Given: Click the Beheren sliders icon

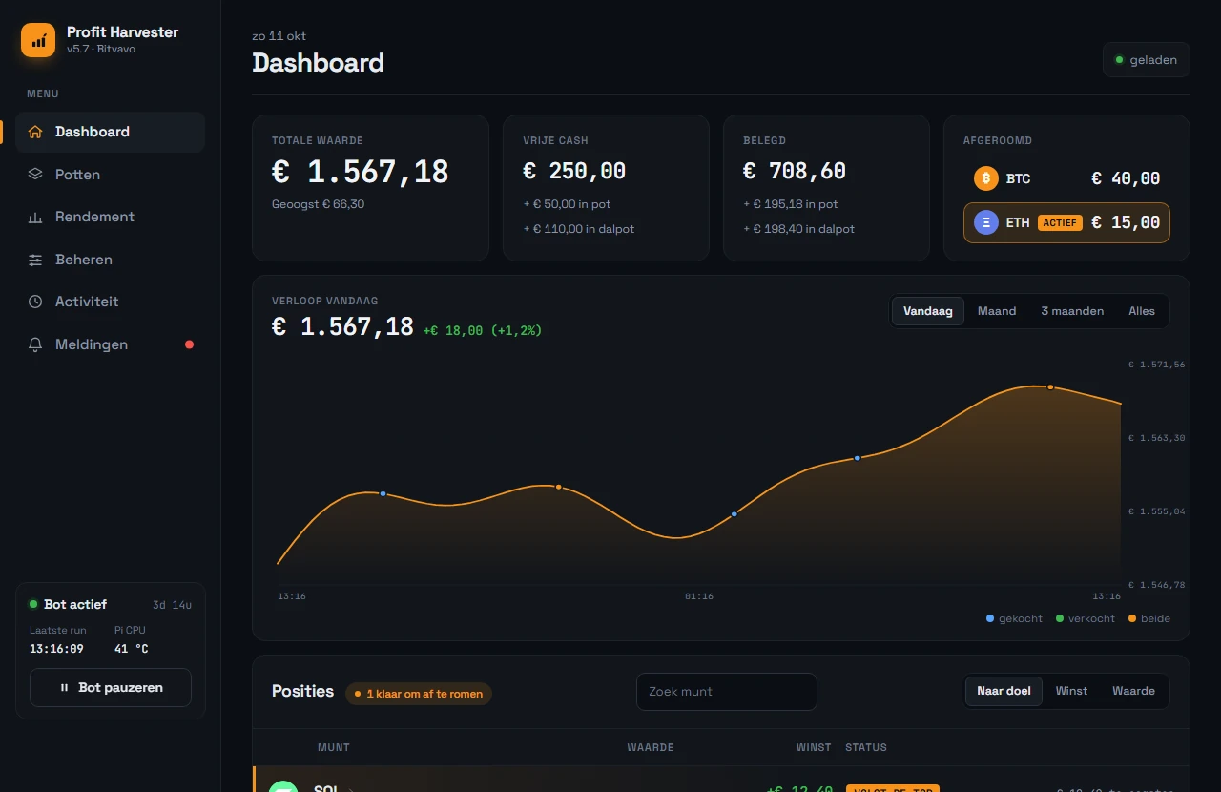Looking at the screenshot, I should click(x=35, y=260).
